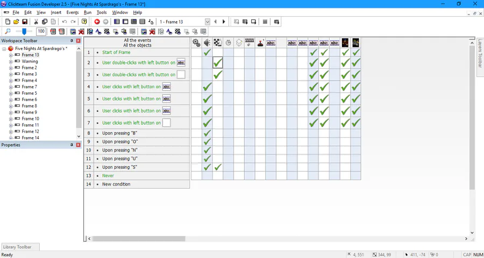
Task: Select the Mouse and Keyboard object column
Action: [x=250, y=43]
